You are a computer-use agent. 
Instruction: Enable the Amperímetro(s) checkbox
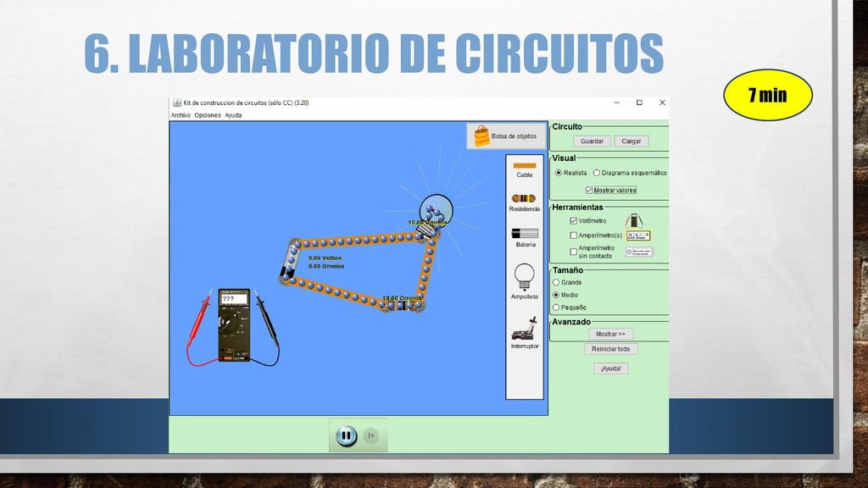click(x=574, y=236)
